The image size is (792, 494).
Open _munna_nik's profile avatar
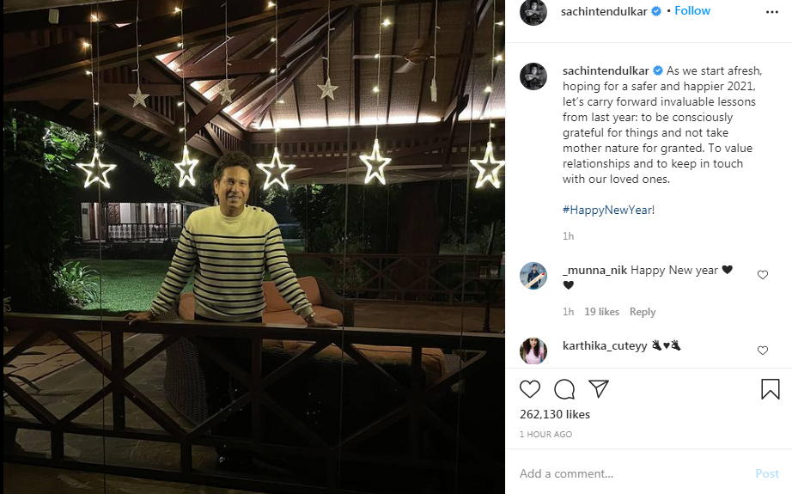coord(533,276)
